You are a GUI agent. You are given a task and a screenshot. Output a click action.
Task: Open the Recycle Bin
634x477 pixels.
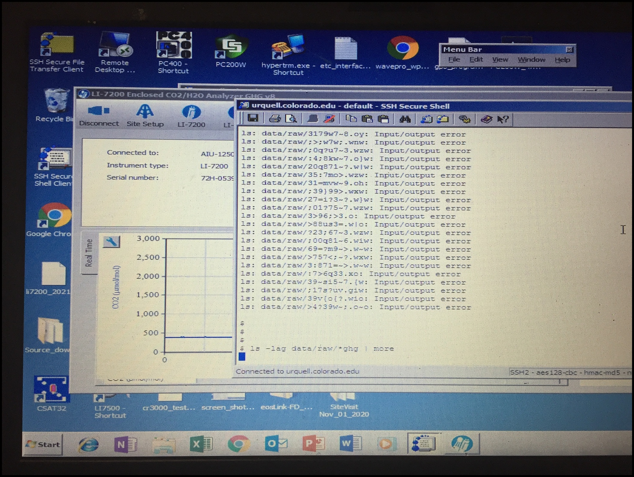pos(55,105)
